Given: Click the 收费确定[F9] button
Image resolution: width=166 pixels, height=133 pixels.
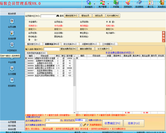Looking at the screenshot, I should pyautogui.click(x=111, y=123).
